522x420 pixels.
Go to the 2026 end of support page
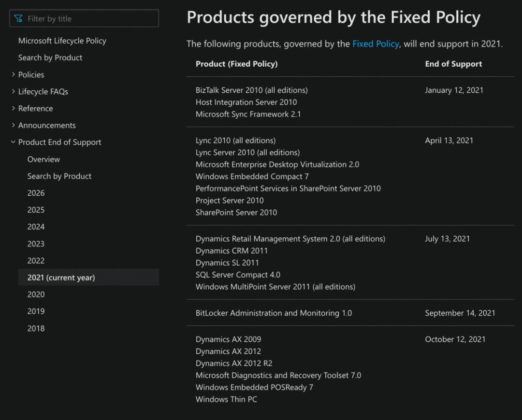click(36, 193)
